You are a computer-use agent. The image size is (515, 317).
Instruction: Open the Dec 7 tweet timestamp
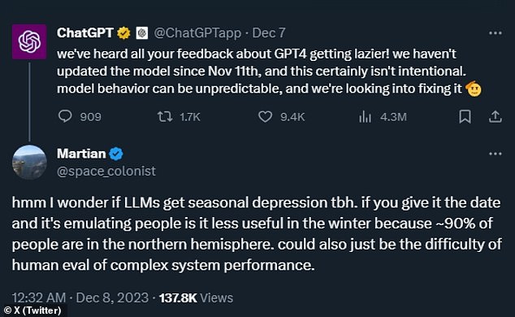pyautogui.click(x=269, y=33)
